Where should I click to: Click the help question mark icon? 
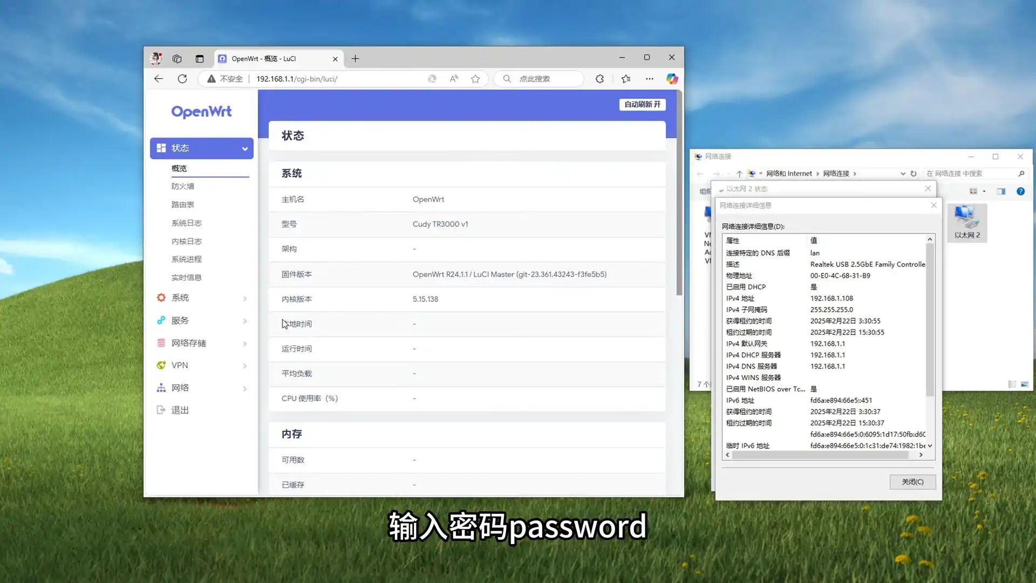1020,191
